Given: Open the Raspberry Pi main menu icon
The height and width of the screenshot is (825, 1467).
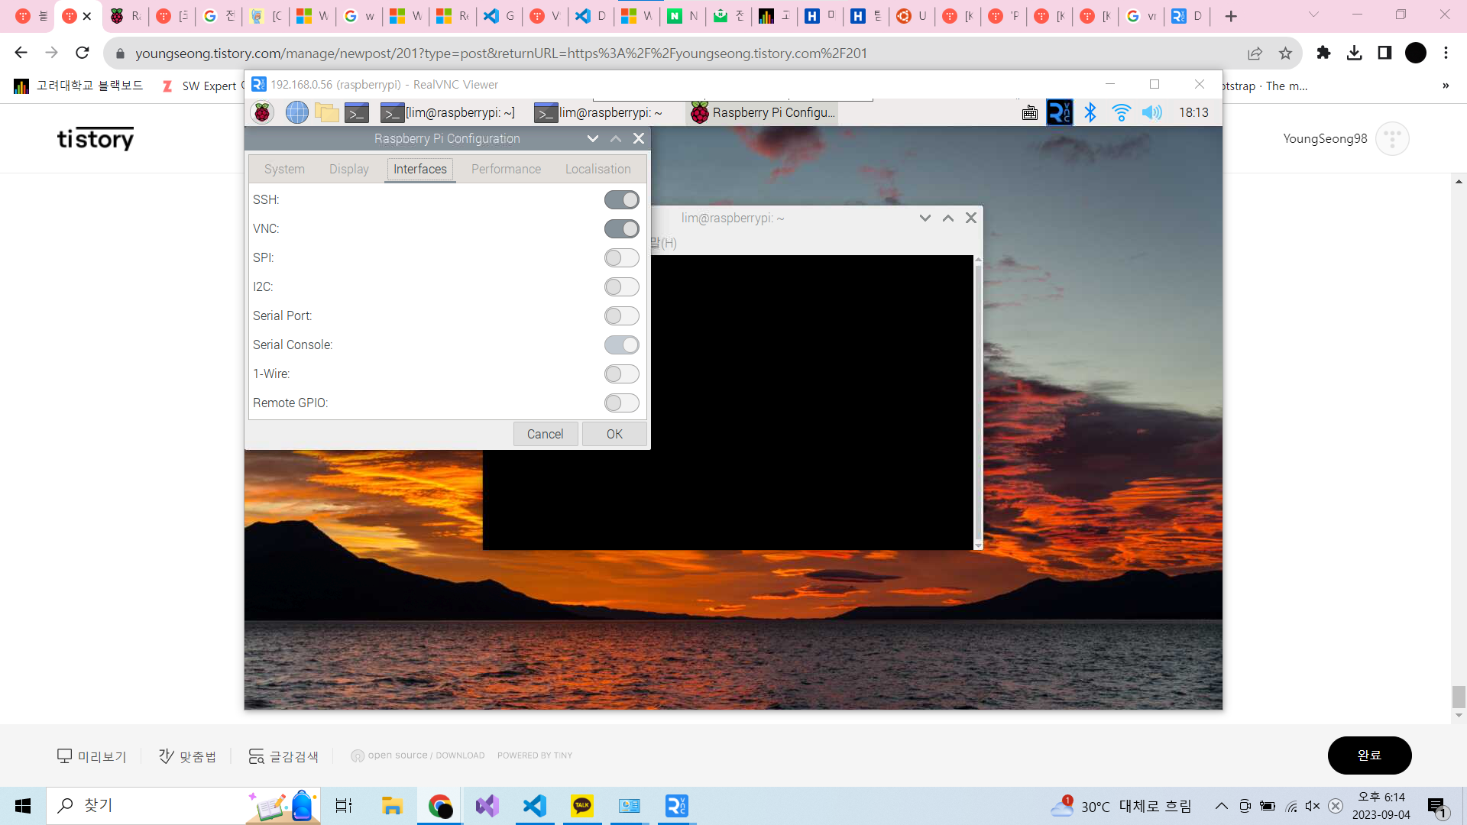Looking at the screenshot, I should 262,113.
